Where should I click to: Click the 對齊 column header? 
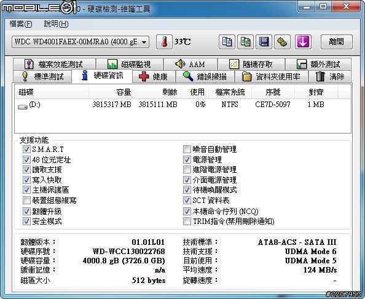316,92
